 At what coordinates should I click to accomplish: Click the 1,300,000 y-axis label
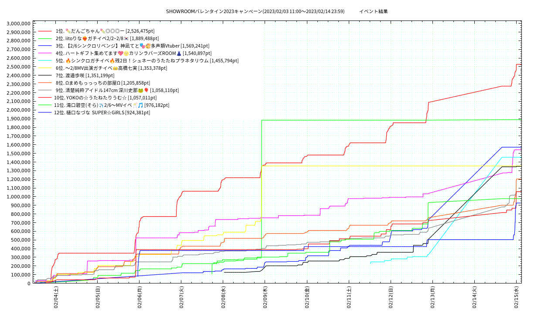tap(19, 171)
